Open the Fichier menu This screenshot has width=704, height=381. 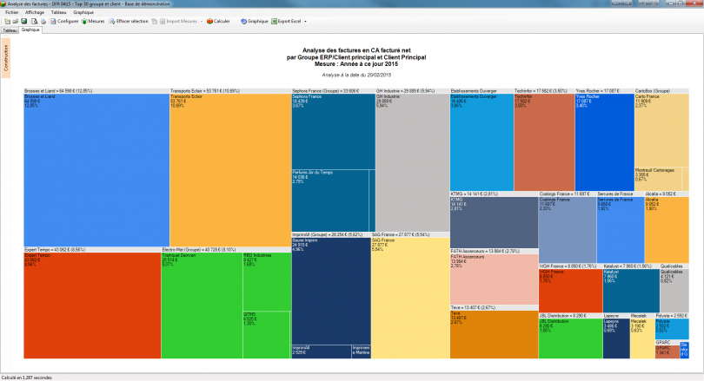[11, 12]
